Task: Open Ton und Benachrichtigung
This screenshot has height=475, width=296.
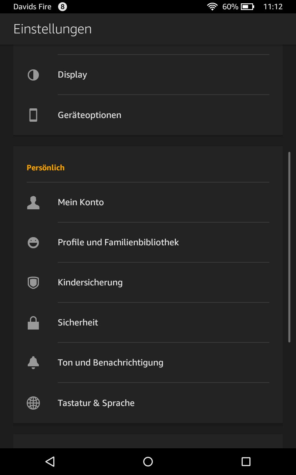Action: tap(111, 363)
